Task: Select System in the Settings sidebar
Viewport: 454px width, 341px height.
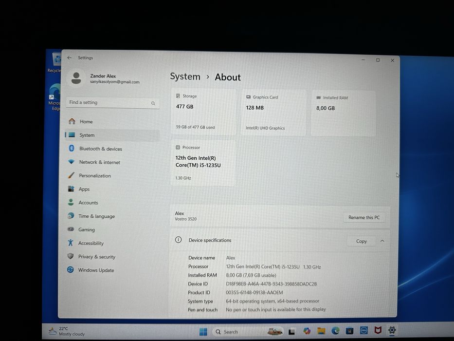Action: click(x=112, y=135)
